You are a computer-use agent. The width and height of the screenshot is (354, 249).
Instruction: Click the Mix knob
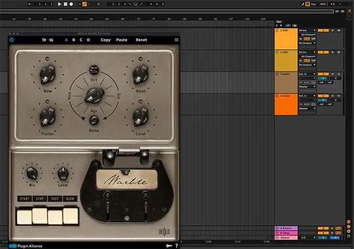[x=32, y=173]
